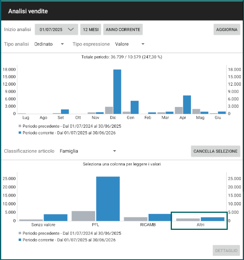Open the Classificazione articolo Famiglia dropdown

pyautogui.click(x=88, y=151)
